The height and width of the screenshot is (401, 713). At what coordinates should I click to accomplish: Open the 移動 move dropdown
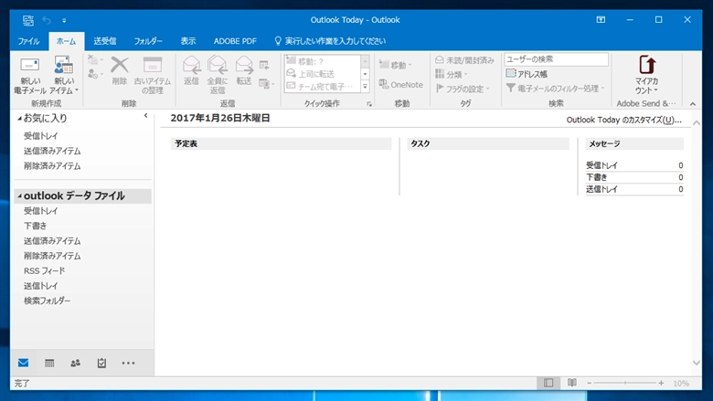(396, 65)
